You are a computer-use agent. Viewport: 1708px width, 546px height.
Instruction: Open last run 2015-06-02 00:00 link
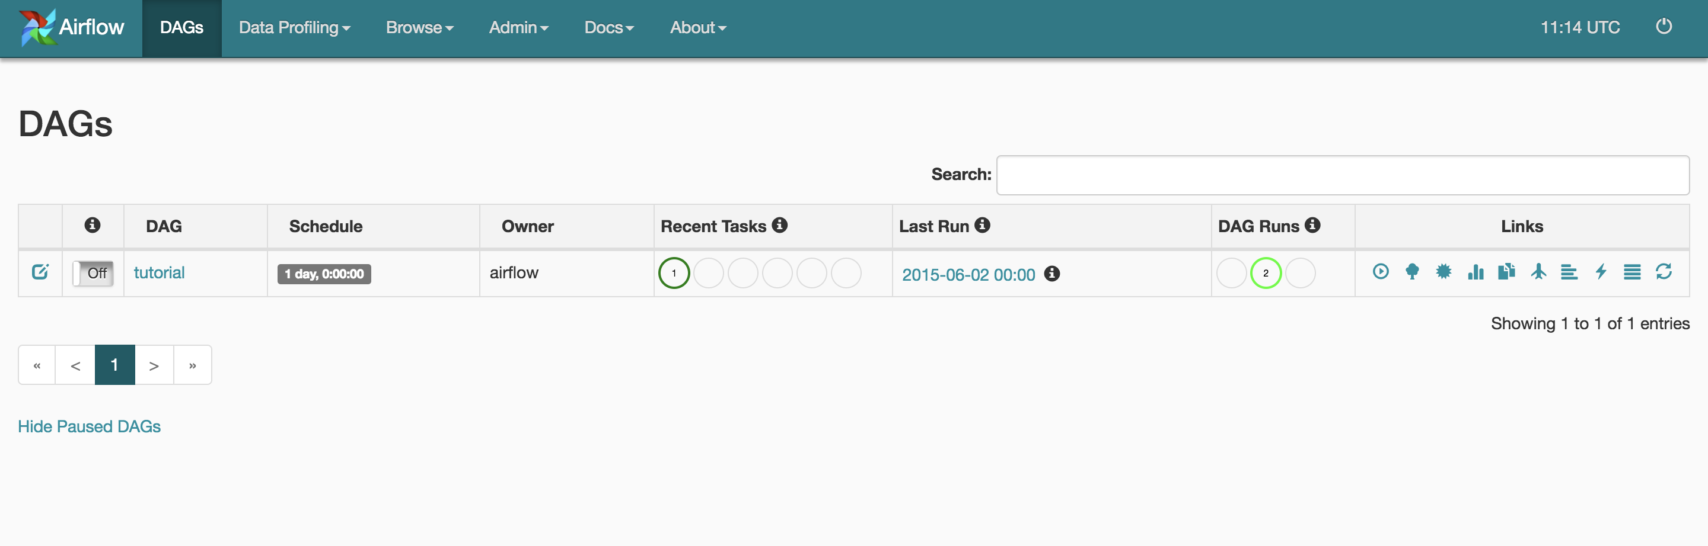pyautogui.click(x=968, y=275)
